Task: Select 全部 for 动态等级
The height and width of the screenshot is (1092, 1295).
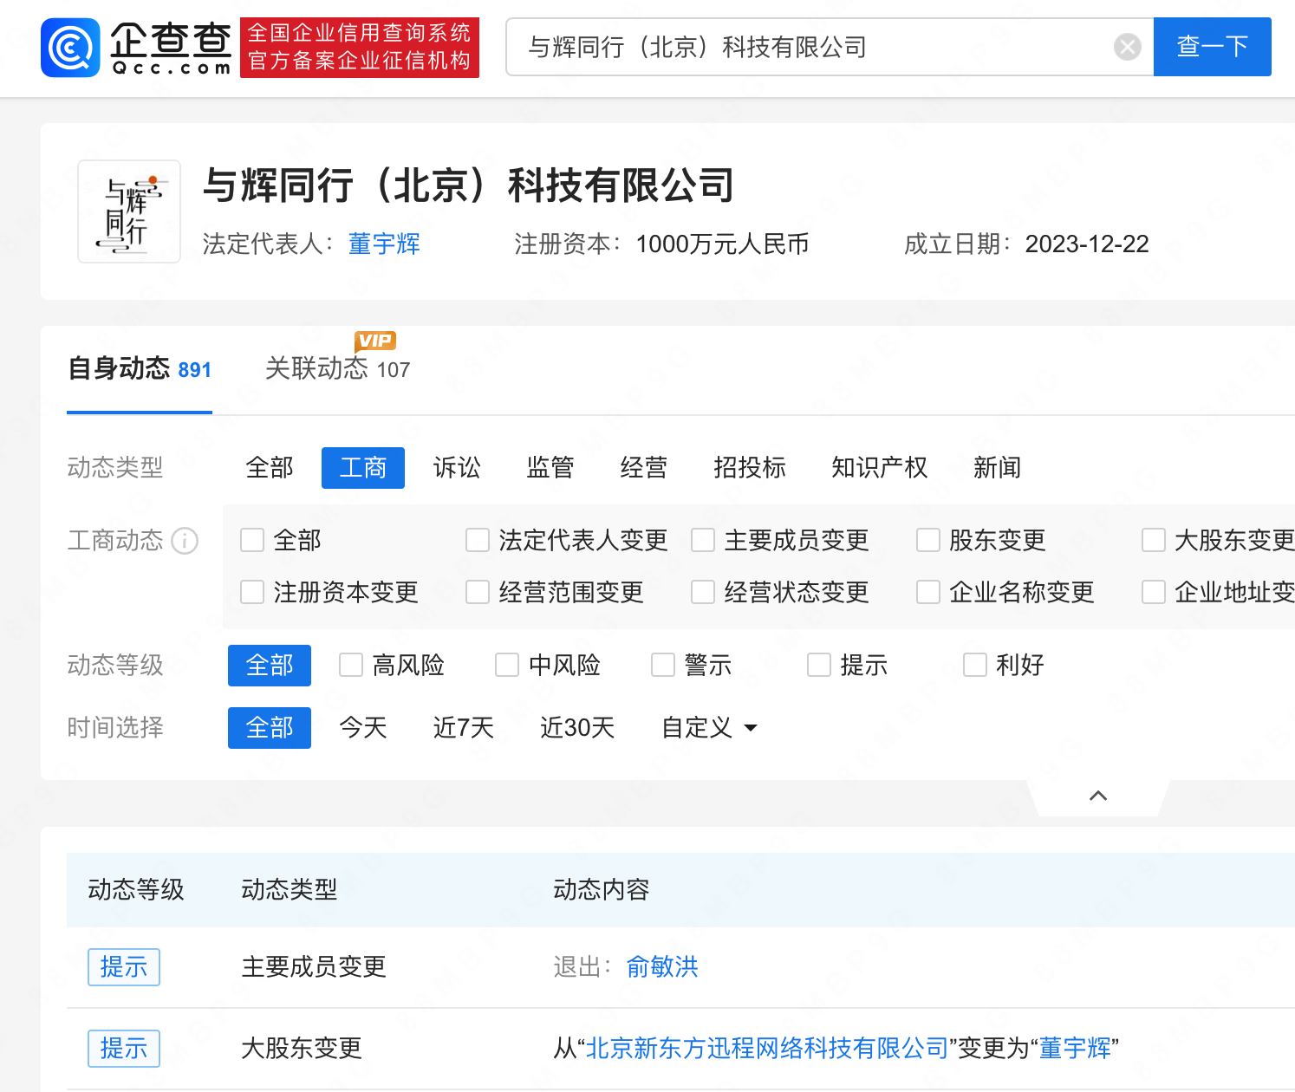Action: coord(270,666)
